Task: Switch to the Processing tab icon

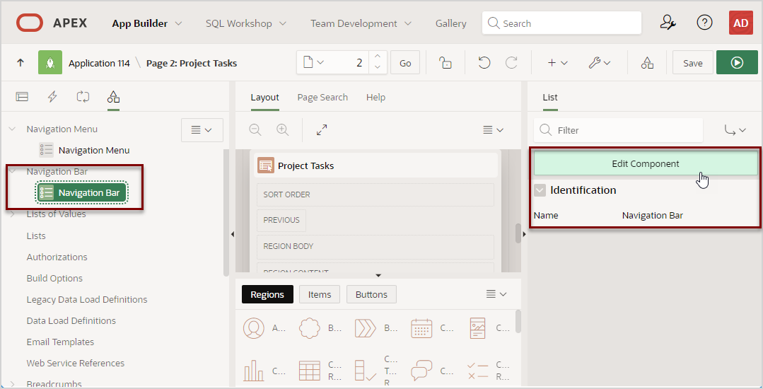Action: 83,97
